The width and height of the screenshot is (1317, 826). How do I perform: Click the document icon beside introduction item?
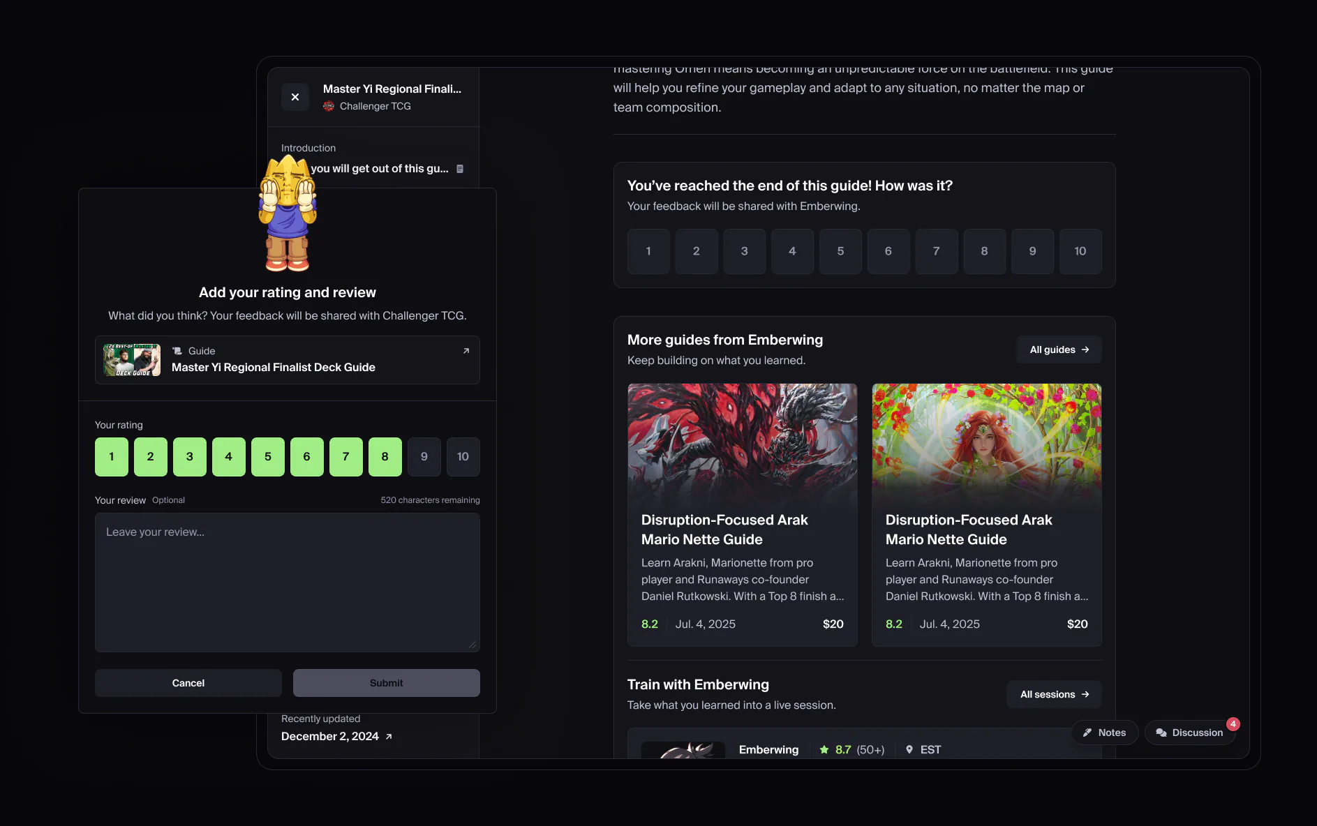pyautogui.click(x=460, y=169)
